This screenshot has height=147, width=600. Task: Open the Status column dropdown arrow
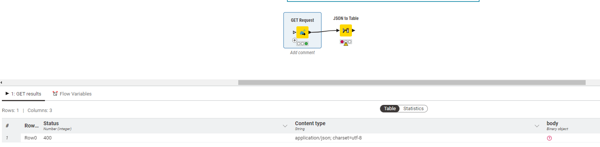(285, 126)
